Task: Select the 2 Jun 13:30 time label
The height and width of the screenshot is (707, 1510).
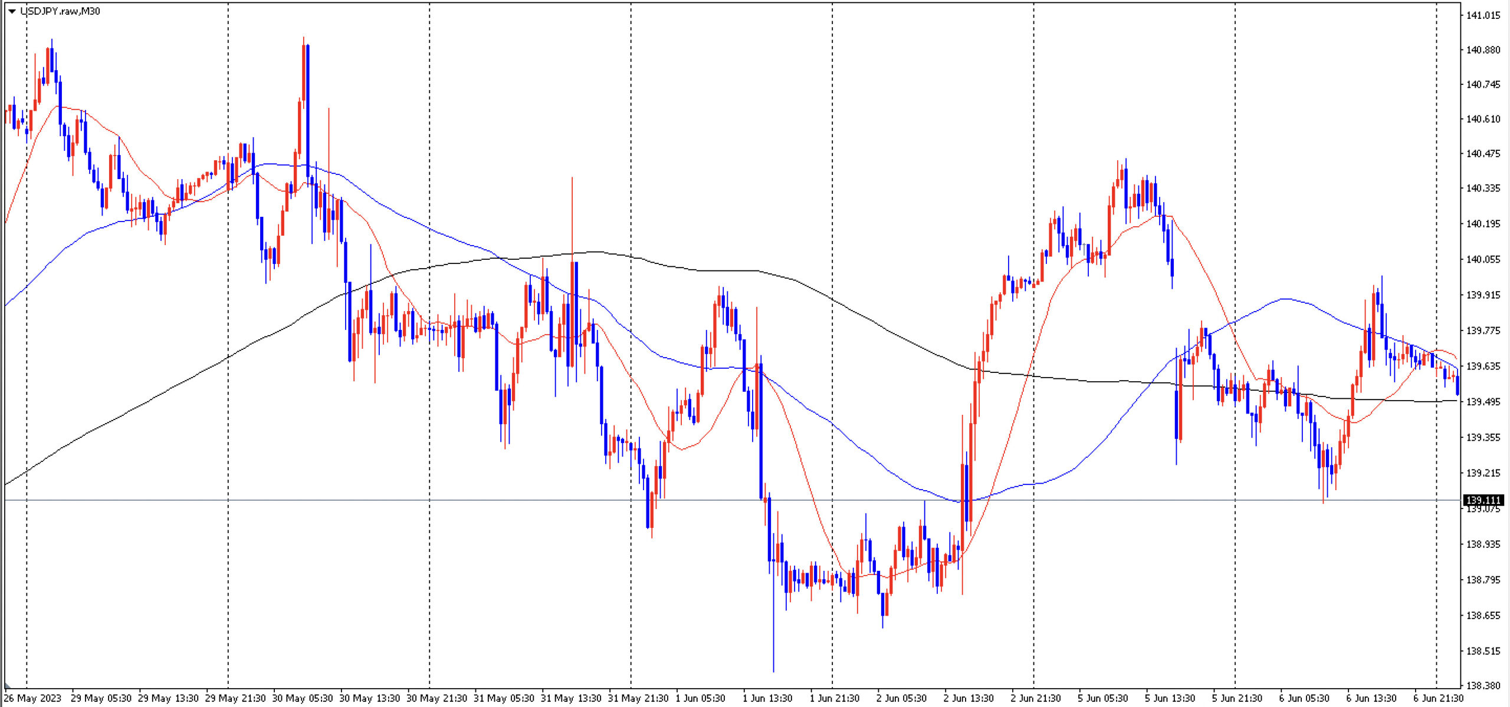Action: (969, 699)
